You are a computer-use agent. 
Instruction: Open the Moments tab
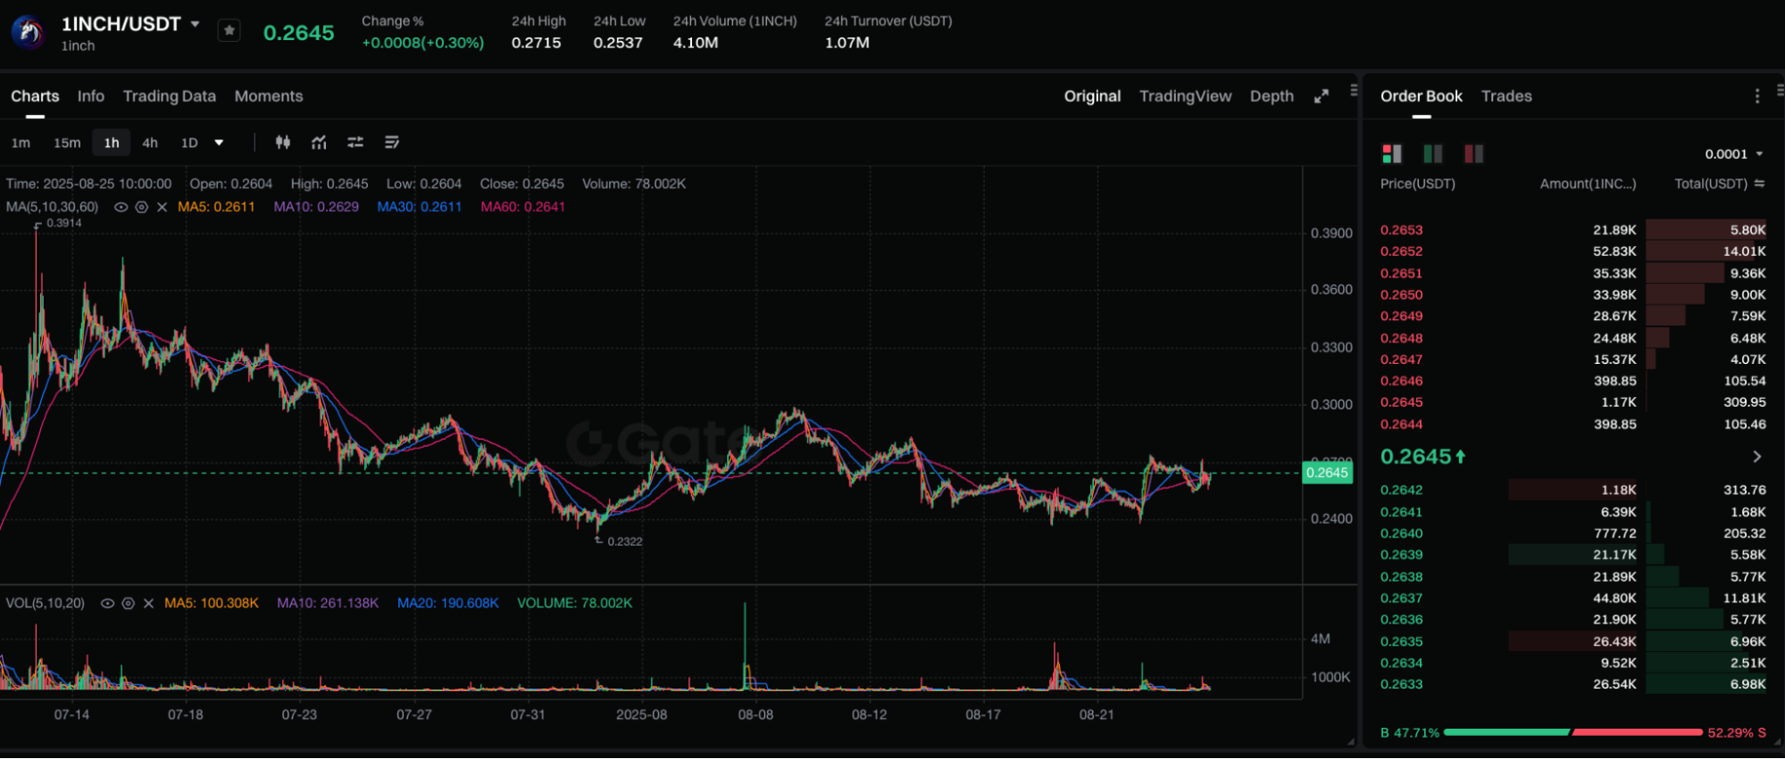pyautogui.click(x=268, y=96)
